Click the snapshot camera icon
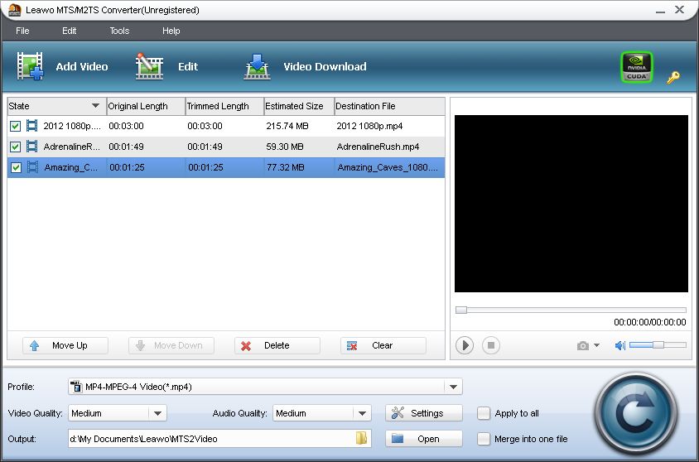Viewport: 699px width, 462px height. pos(583,346)
